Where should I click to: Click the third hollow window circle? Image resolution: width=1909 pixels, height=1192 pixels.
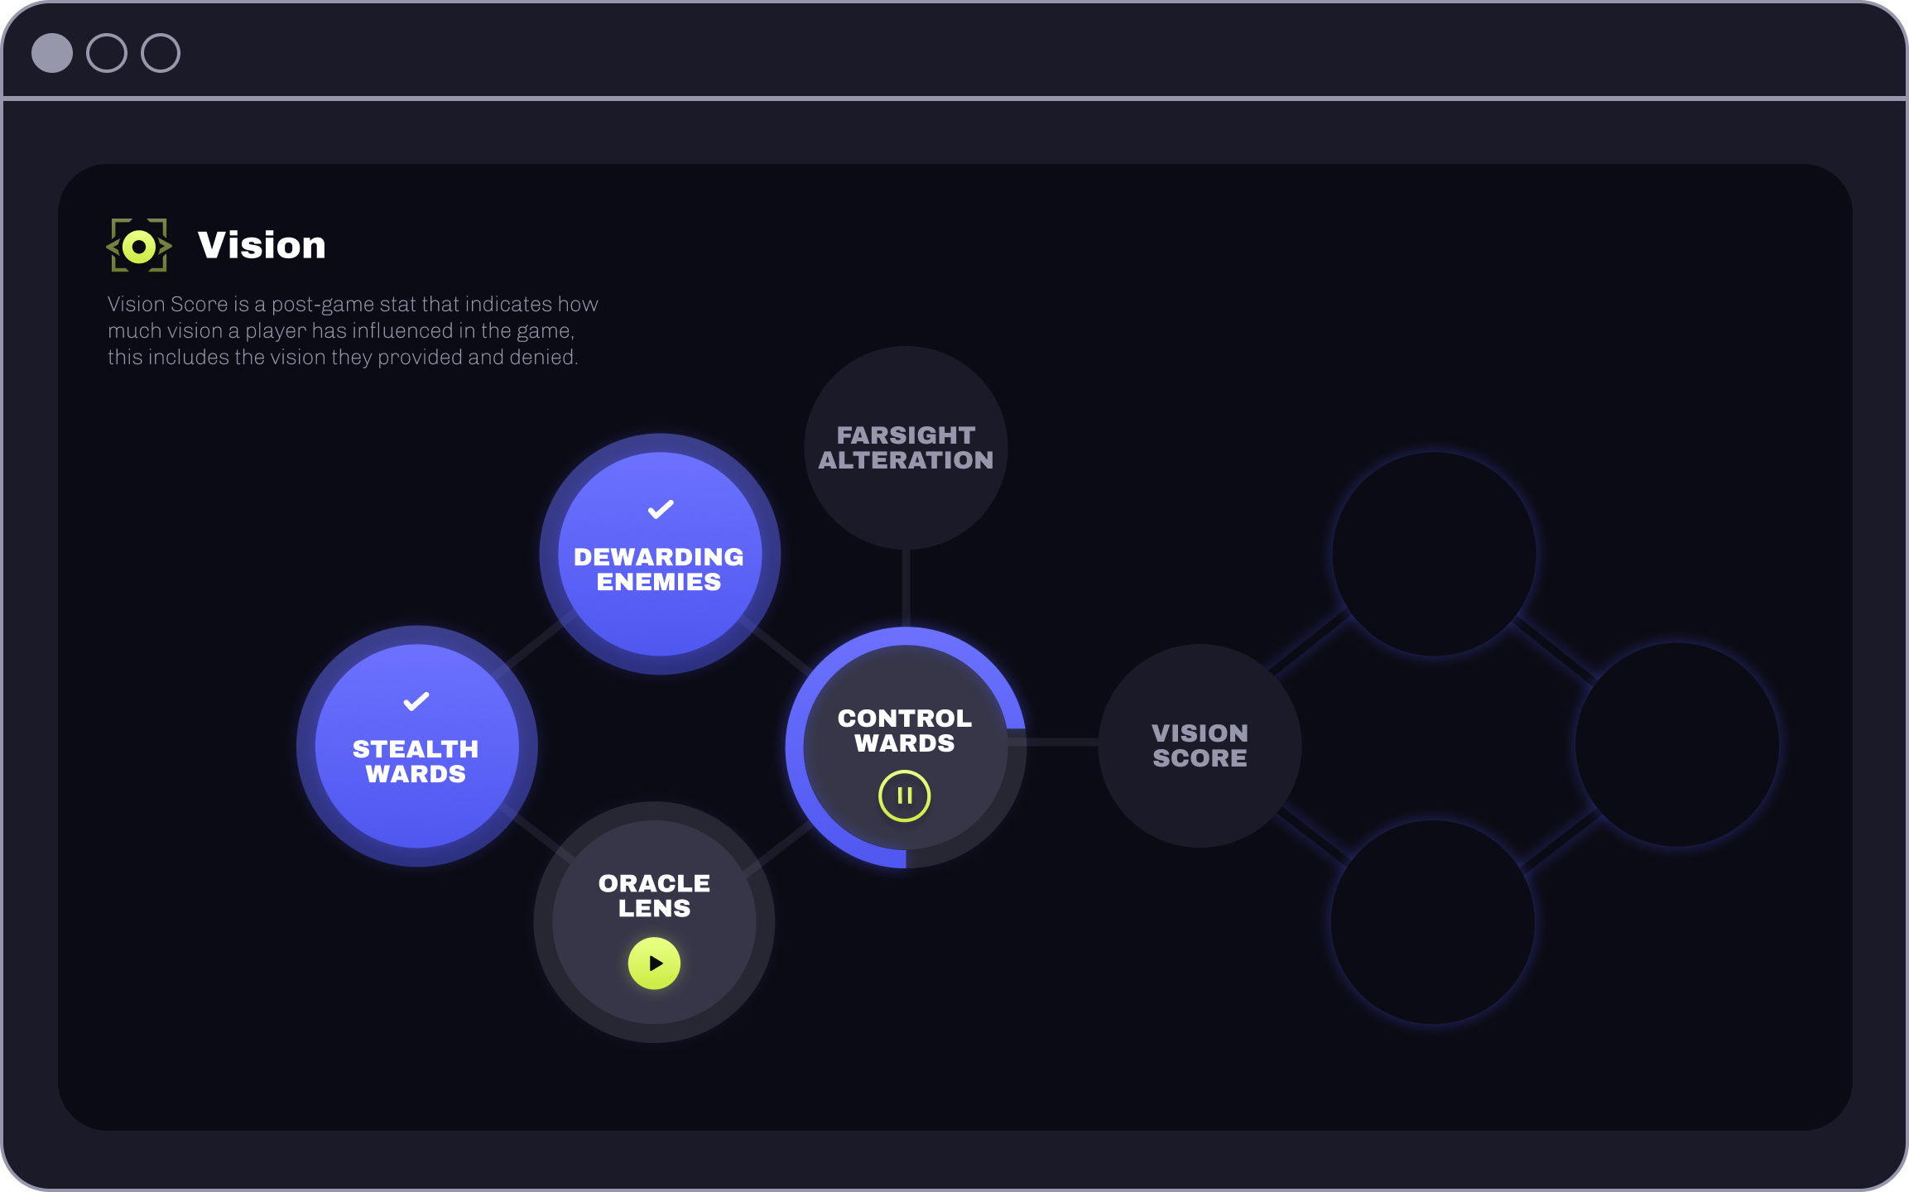[x=161, y=53]
